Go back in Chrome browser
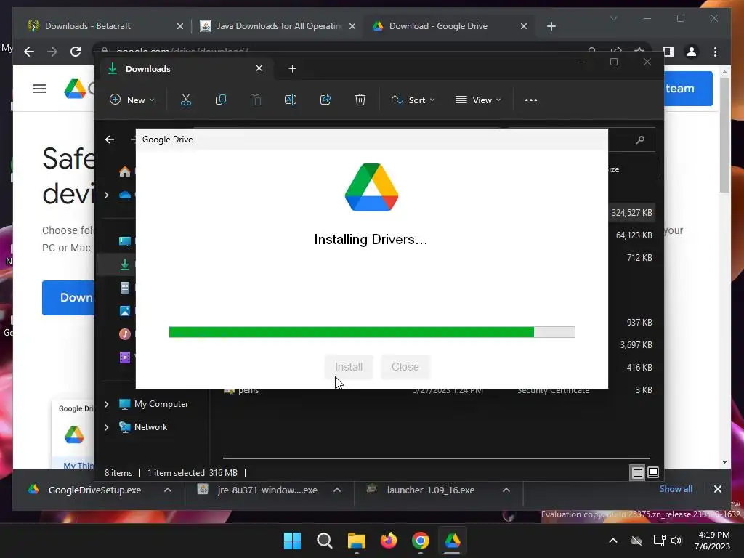Viewport: 744px width, 558px height. pos(29,52)
